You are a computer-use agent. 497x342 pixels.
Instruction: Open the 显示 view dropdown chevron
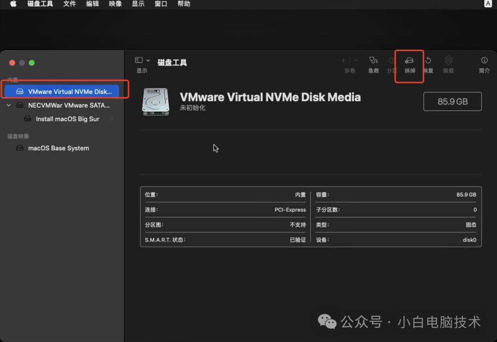pos(148,60)
